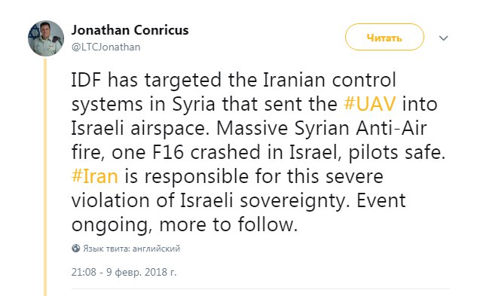Follow the account with the Читать button
Image resolution: width=477 pixels, height=296 pixels.
click(384, 37)
